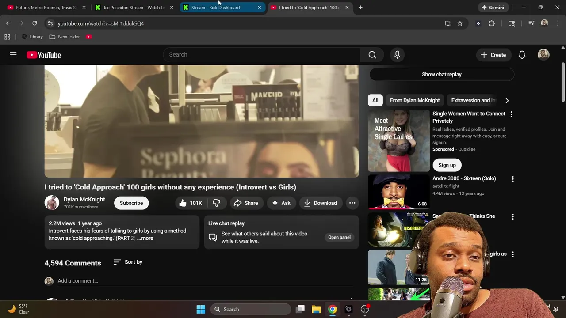Open Chrome apps grid in bookmarks bar

7,37
